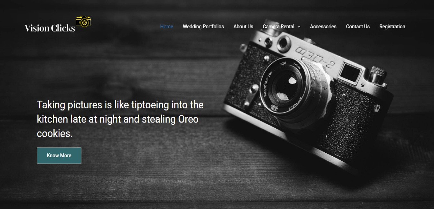Click the rectangular viewfinder window on camera
The height and width of the screenshot is (209, 434).
tap(350, 72)
